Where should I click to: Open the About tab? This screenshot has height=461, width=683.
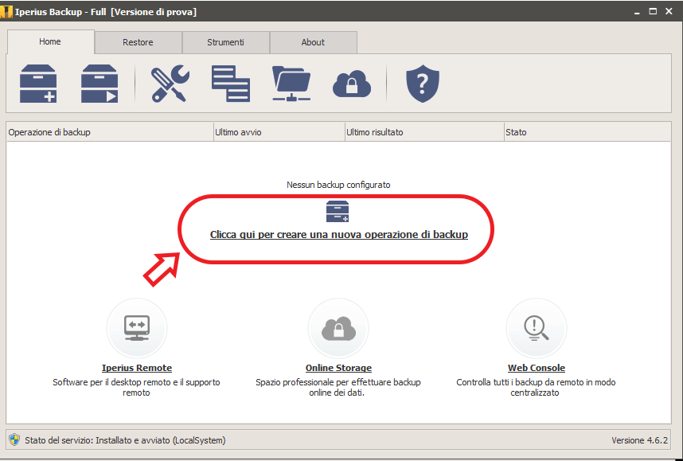point(313,42)
